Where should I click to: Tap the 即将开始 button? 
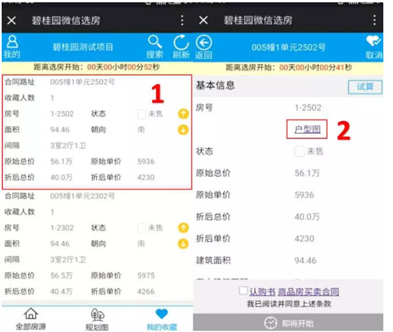click(288, 323)
